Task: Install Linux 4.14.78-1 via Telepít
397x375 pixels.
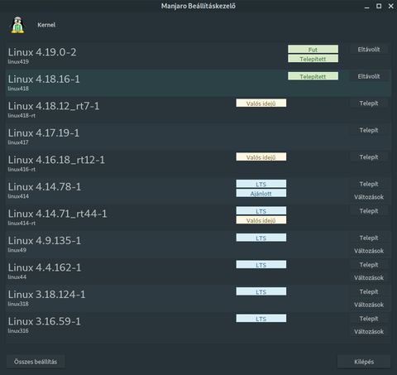Action: (369, 184)
